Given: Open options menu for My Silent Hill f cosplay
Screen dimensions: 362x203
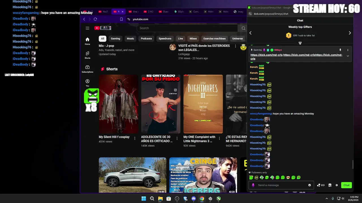Looking at the screenshot, I should (135, 138).
